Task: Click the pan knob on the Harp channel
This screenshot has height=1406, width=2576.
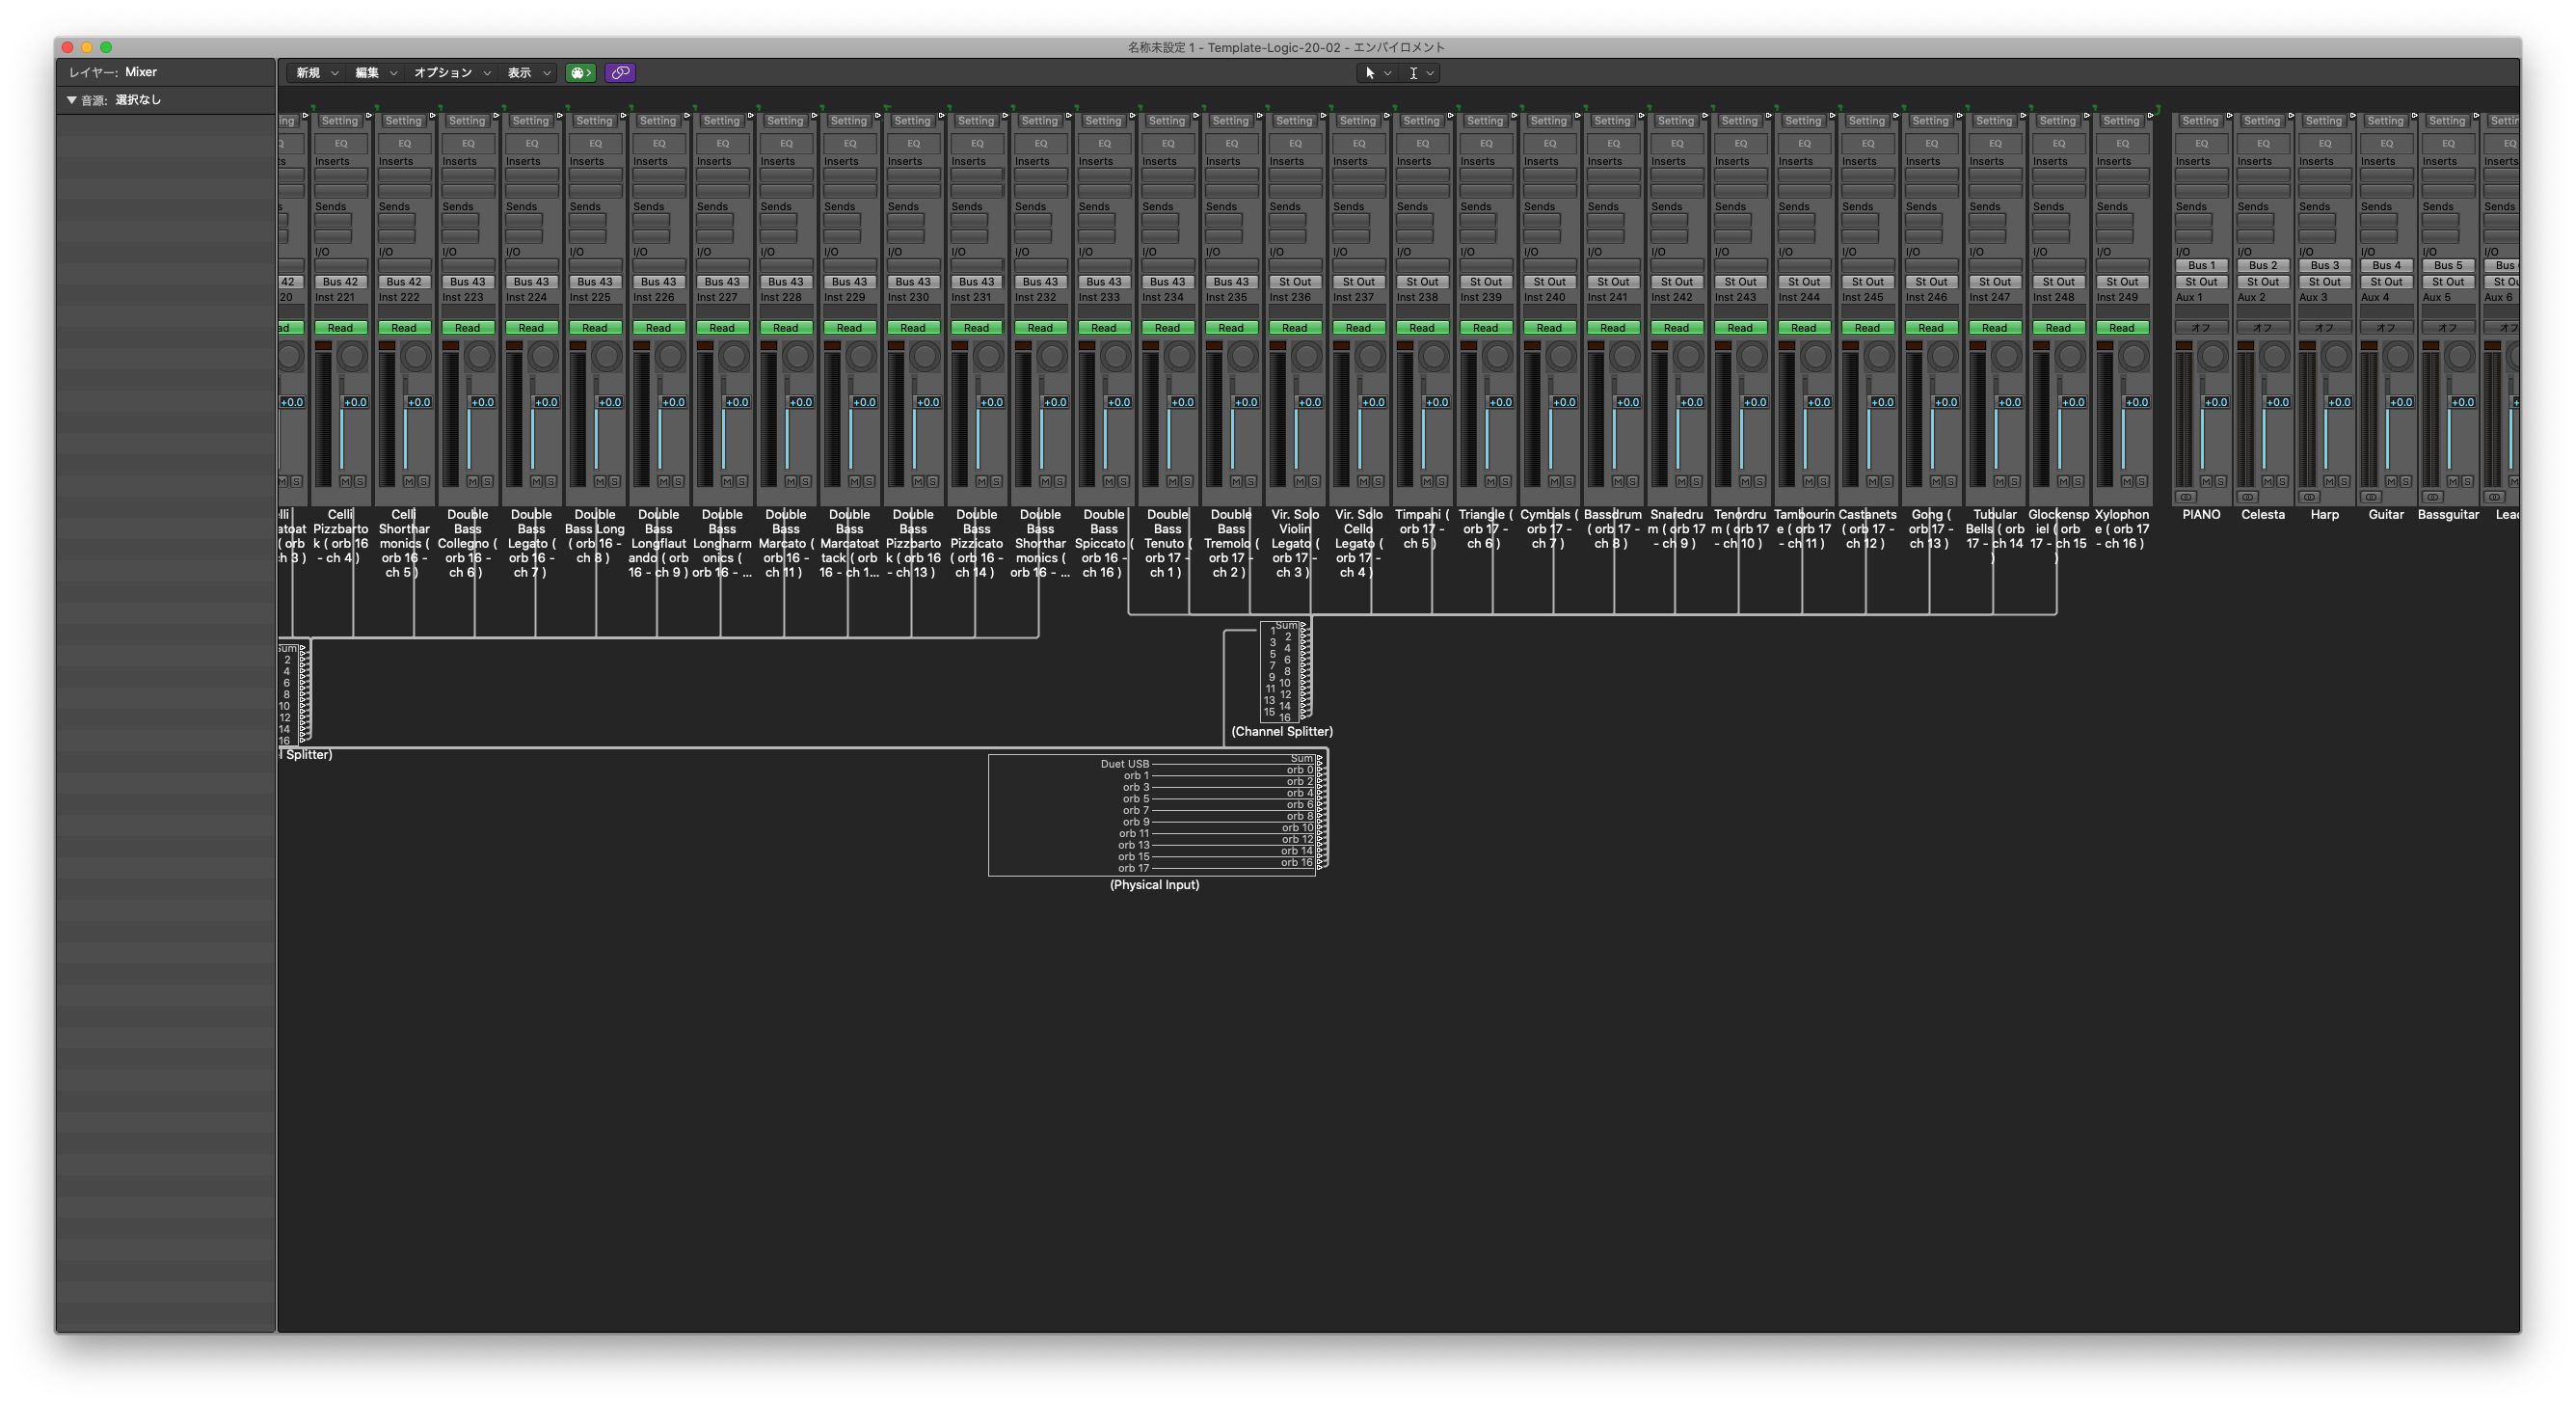Action: (x=2336, y=356)
